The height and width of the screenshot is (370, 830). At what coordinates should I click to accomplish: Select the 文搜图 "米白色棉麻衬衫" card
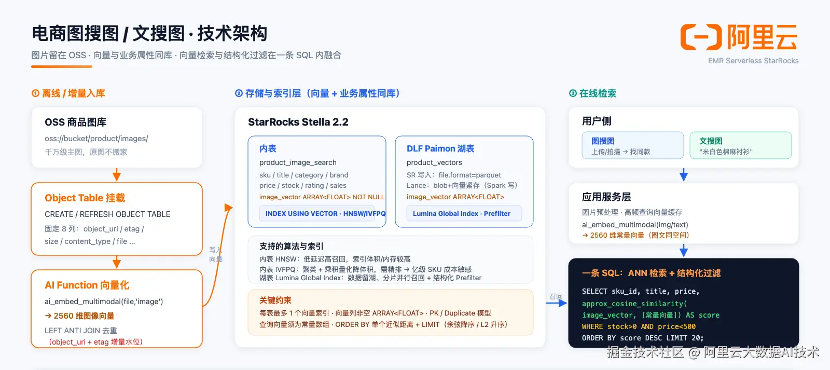(x=741, y=145)
